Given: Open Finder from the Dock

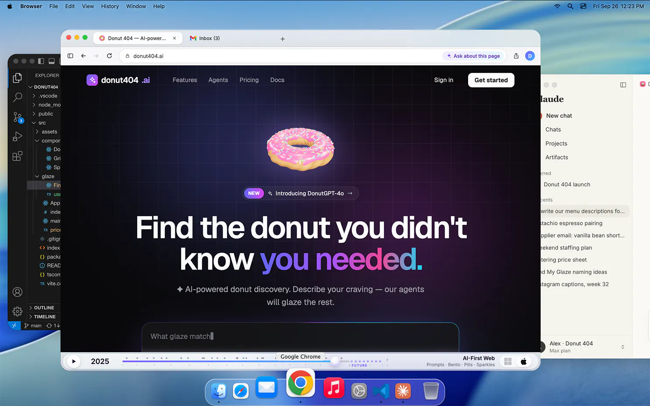Looking at the screenshot, I should click(219, 390).
